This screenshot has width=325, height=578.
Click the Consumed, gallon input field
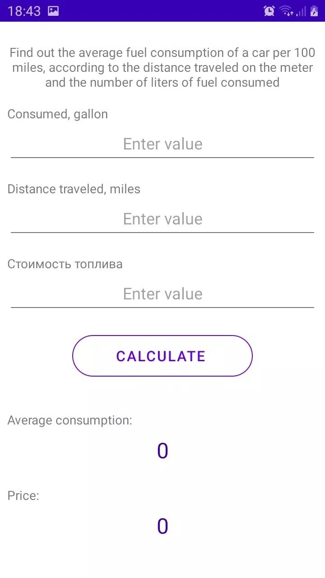[162, 144]
